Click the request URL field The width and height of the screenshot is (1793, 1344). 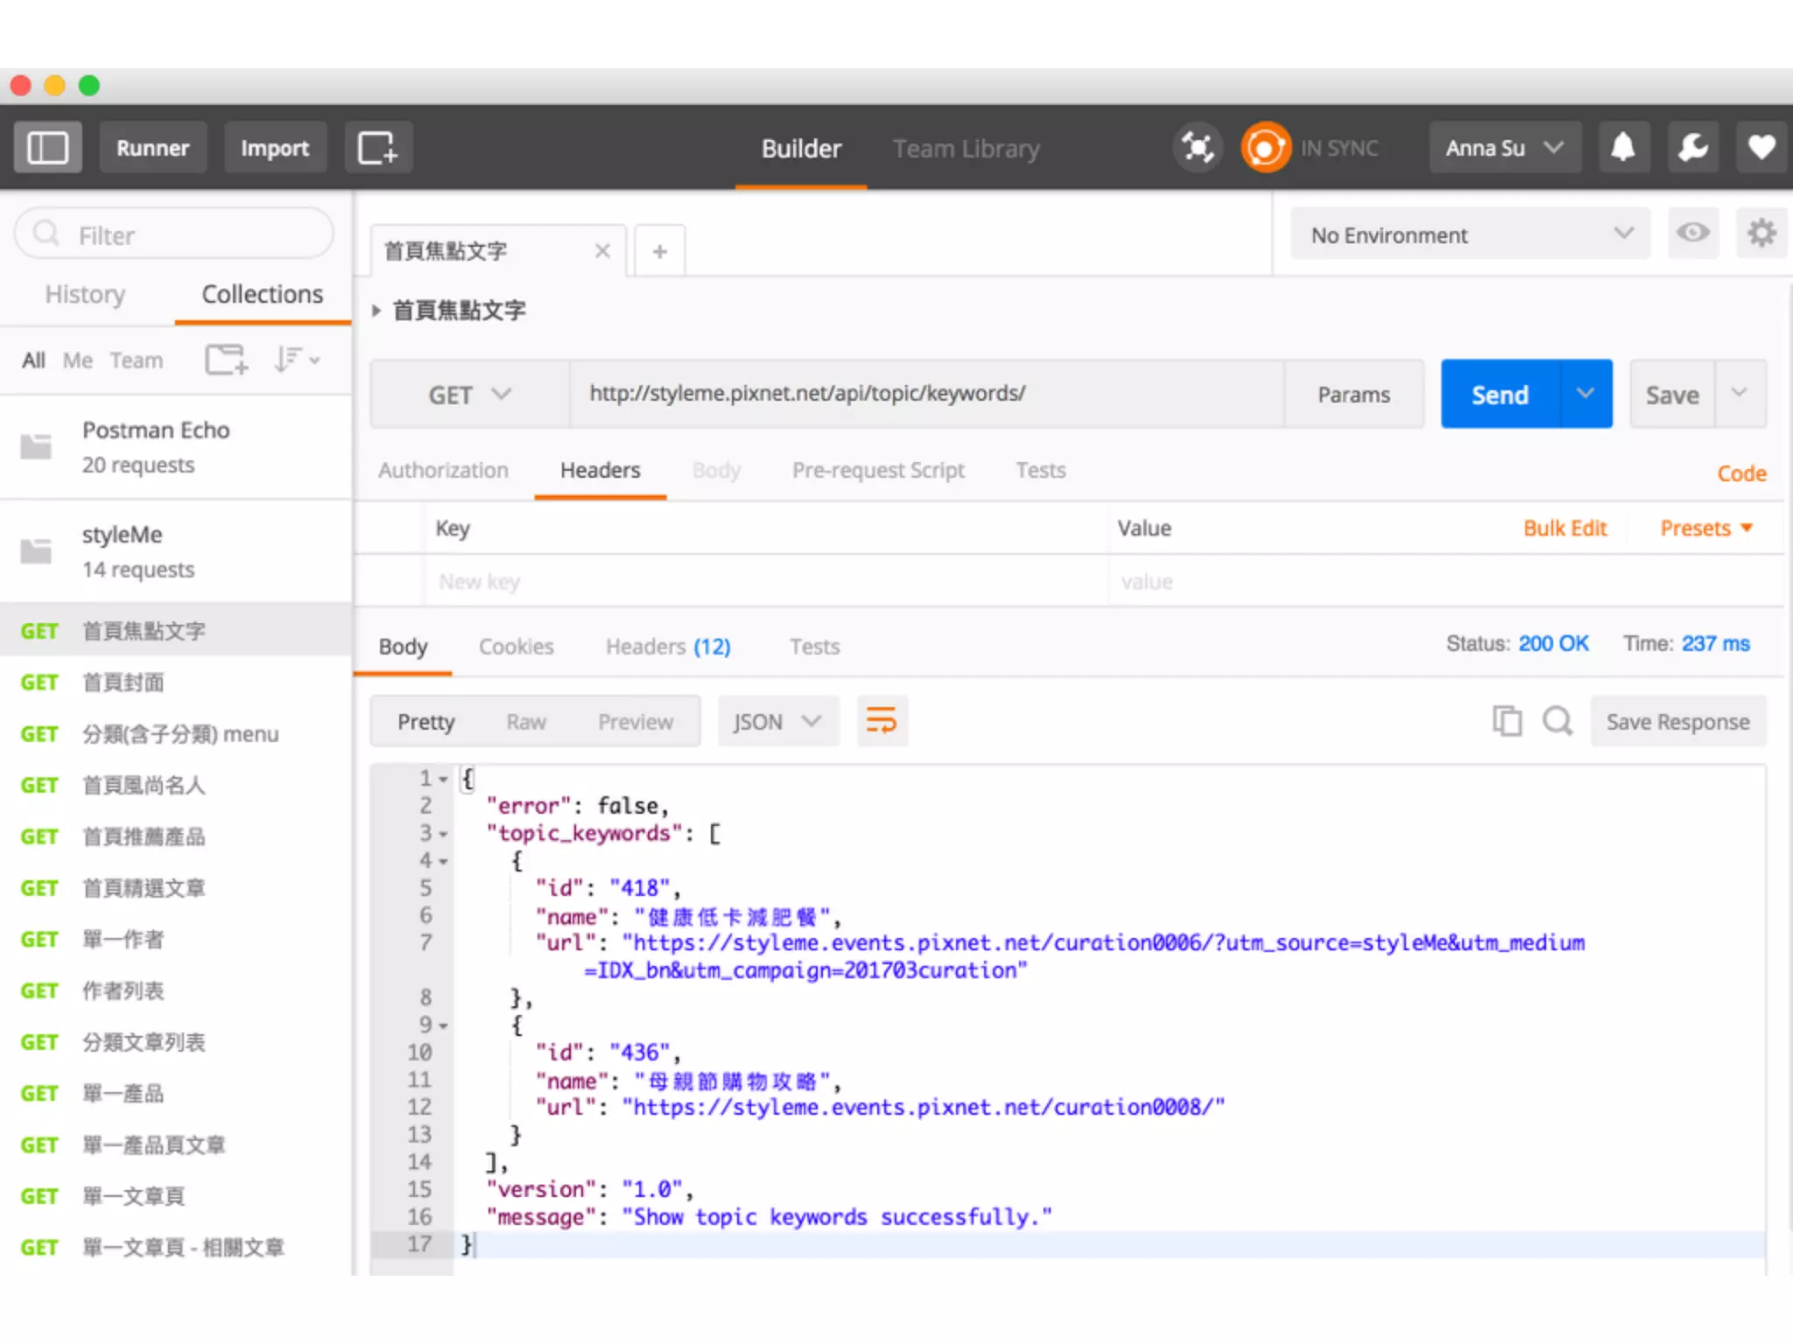926,394
